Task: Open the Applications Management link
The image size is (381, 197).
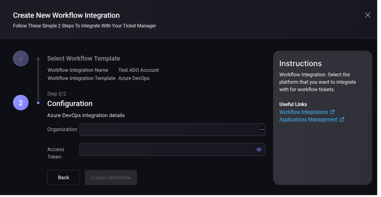Action: point(308,119)
